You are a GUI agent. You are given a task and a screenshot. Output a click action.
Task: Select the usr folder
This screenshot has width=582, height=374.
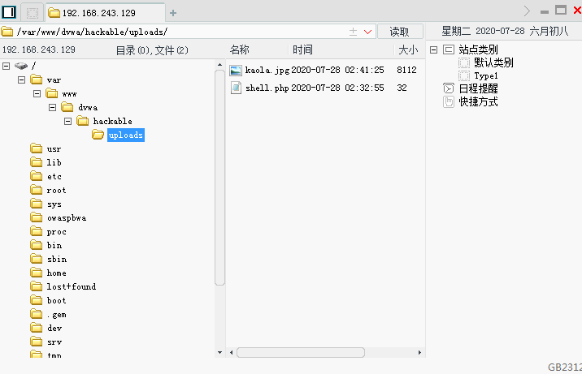(x=54, y=148)
